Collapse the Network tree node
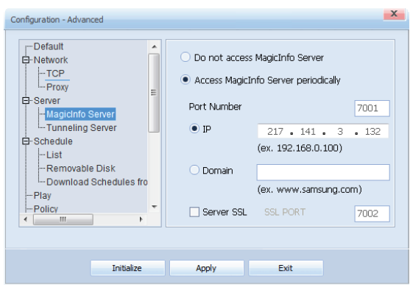 click(26, 60)
